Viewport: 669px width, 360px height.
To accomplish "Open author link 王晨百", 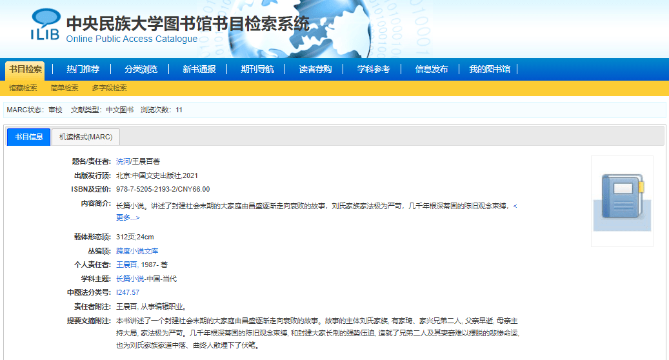I will click(126, 265).
